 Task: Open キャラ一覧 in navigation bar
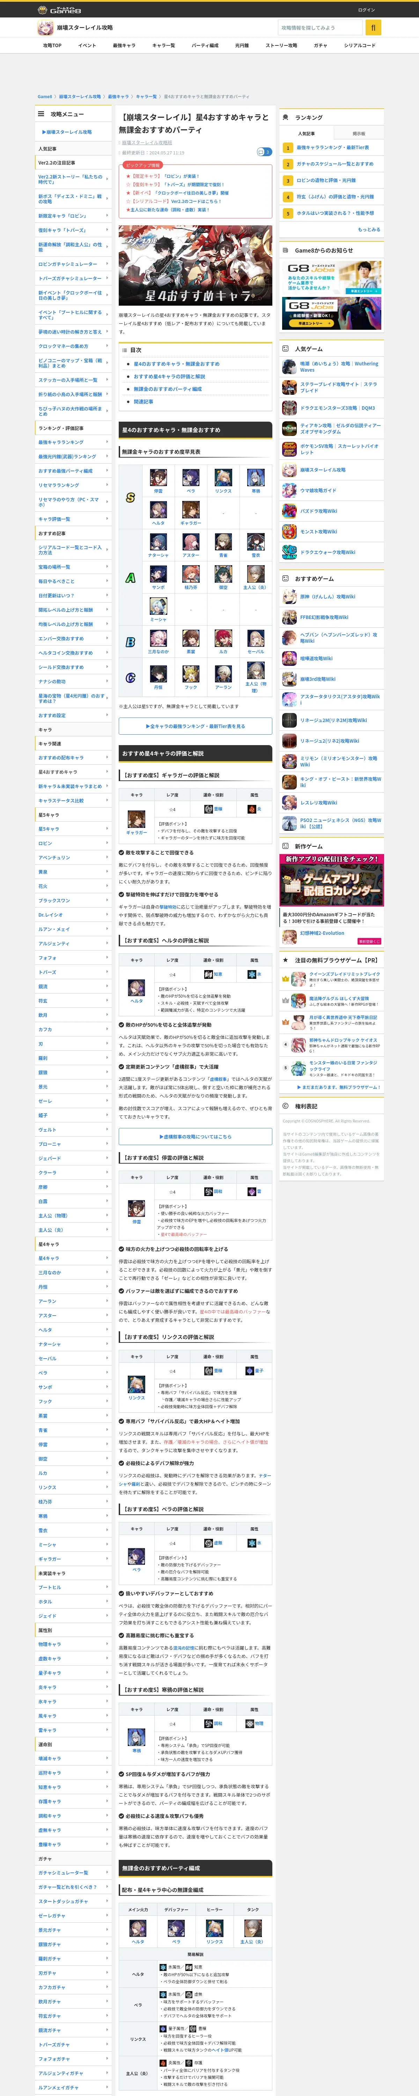click(163, 45)
